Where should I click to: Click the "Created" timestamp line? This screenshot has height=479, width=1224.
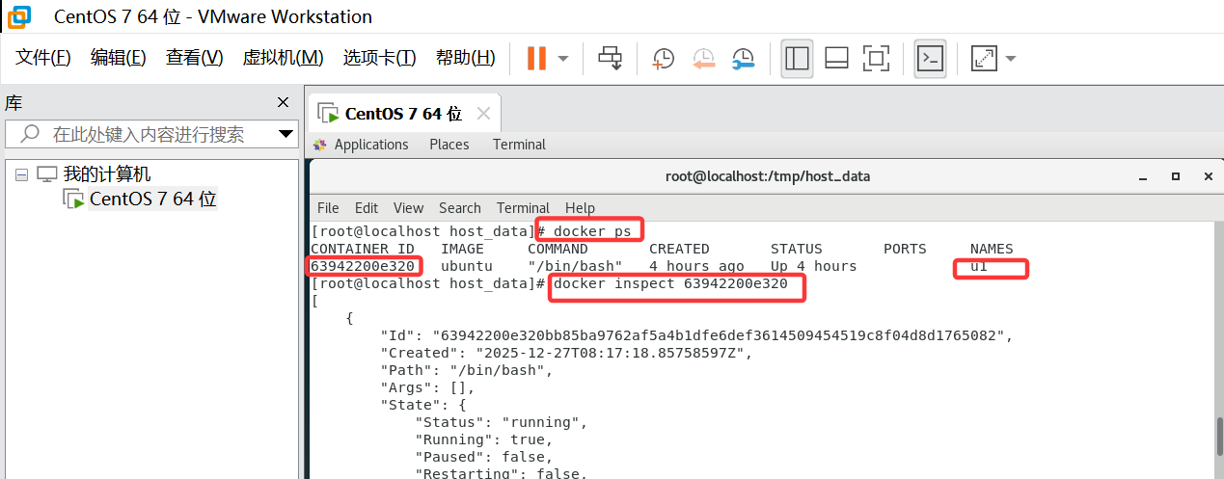coord(565,353)
